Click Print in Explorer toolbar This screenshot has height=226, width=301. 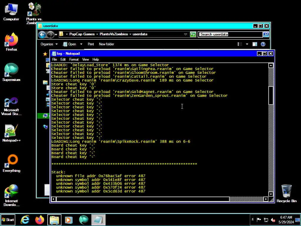coord(91,44)
